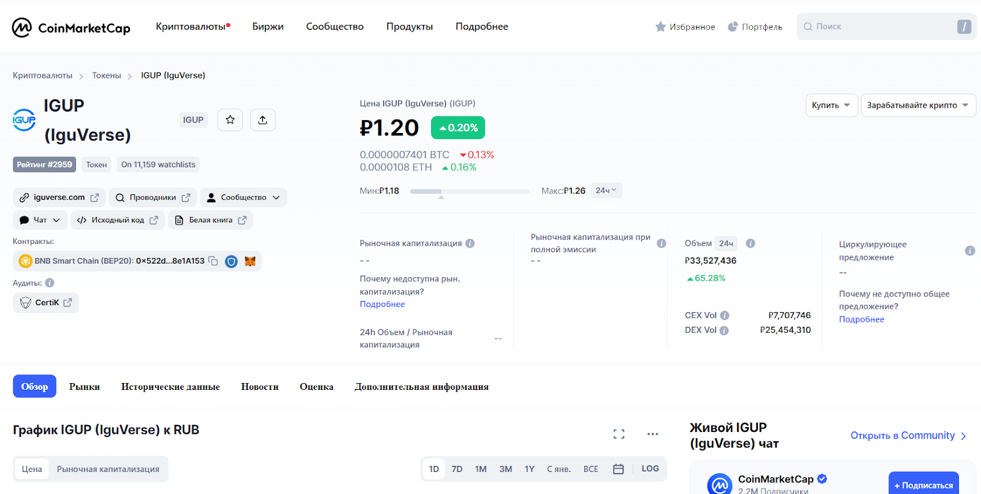Open Проводники explorers dropdown

click(153, 197)
